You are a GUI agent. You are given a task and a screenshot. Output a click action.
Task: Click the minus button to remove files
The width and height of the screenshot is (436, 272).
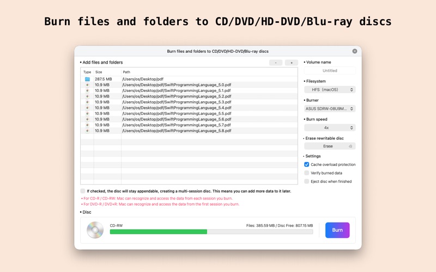276,63
